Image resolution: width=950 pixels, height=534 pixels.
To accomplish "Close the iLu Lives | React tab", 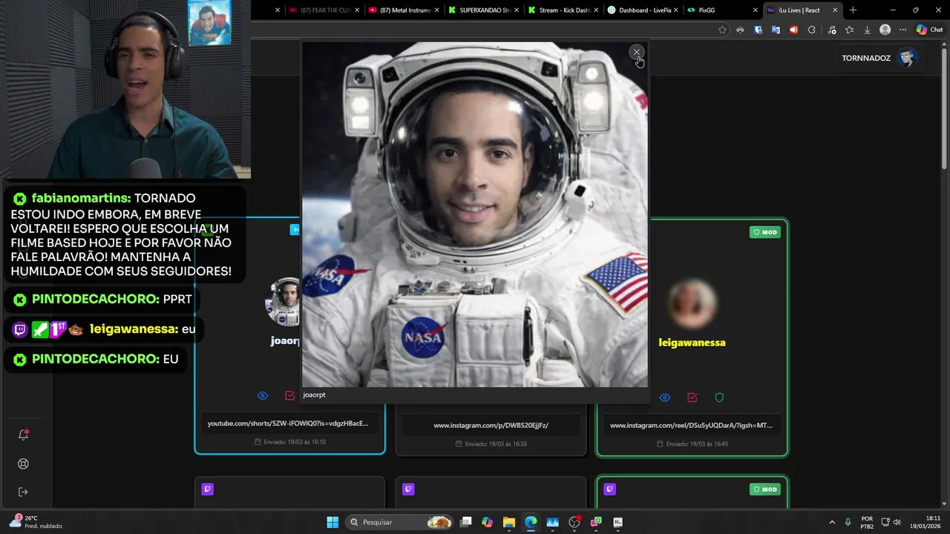I will 835,10.
